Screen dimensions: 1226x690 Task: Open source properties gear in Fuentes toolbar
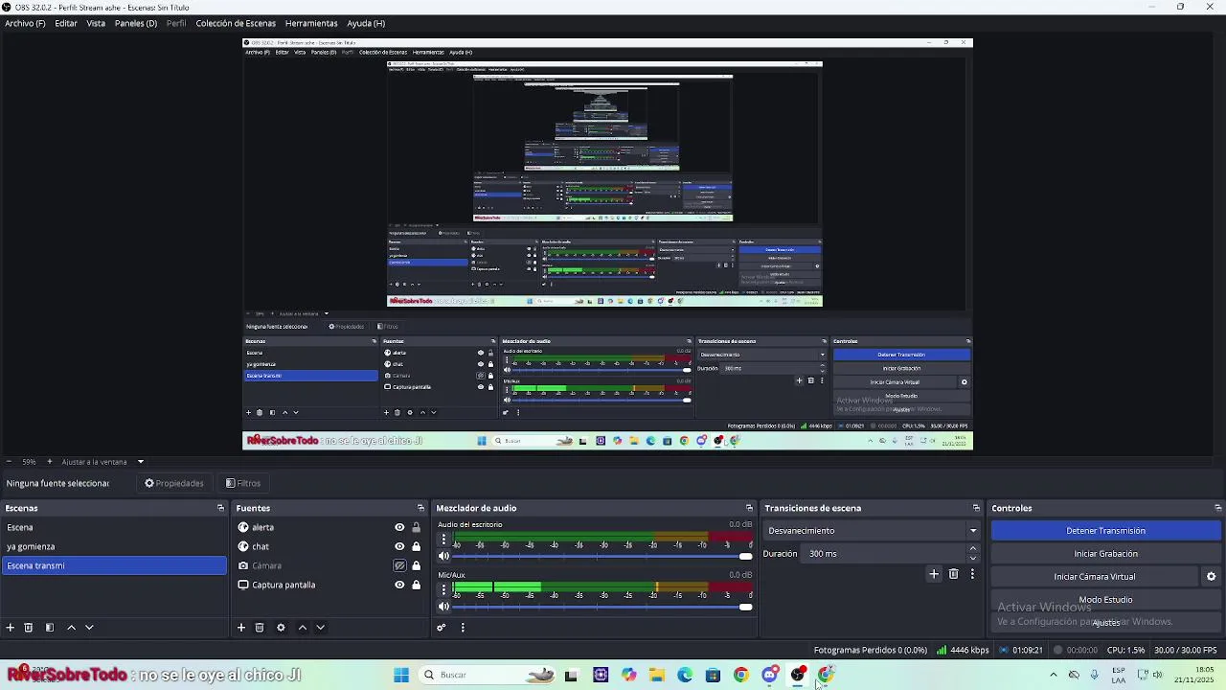(x=281, y=628)
